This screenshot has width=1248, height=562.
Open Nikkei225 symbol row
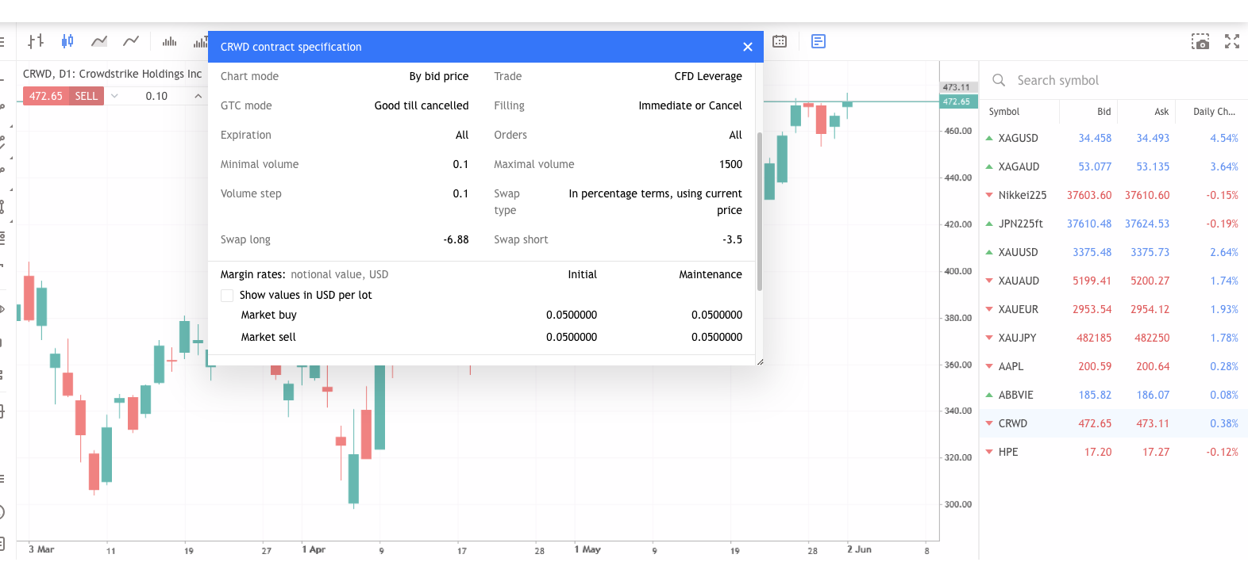[x=1113, y=195]
